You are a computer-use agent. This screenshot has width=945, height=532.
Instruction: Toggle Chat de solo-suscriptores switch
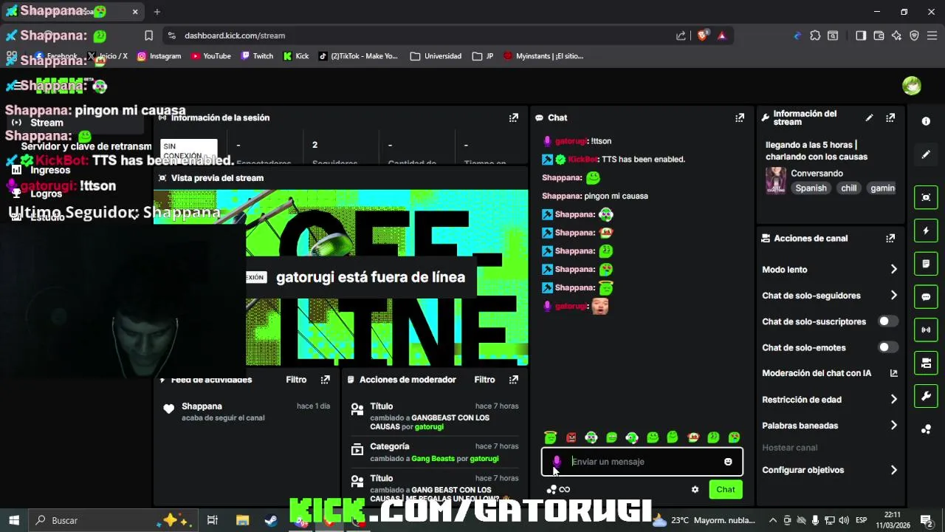point(887,321)
